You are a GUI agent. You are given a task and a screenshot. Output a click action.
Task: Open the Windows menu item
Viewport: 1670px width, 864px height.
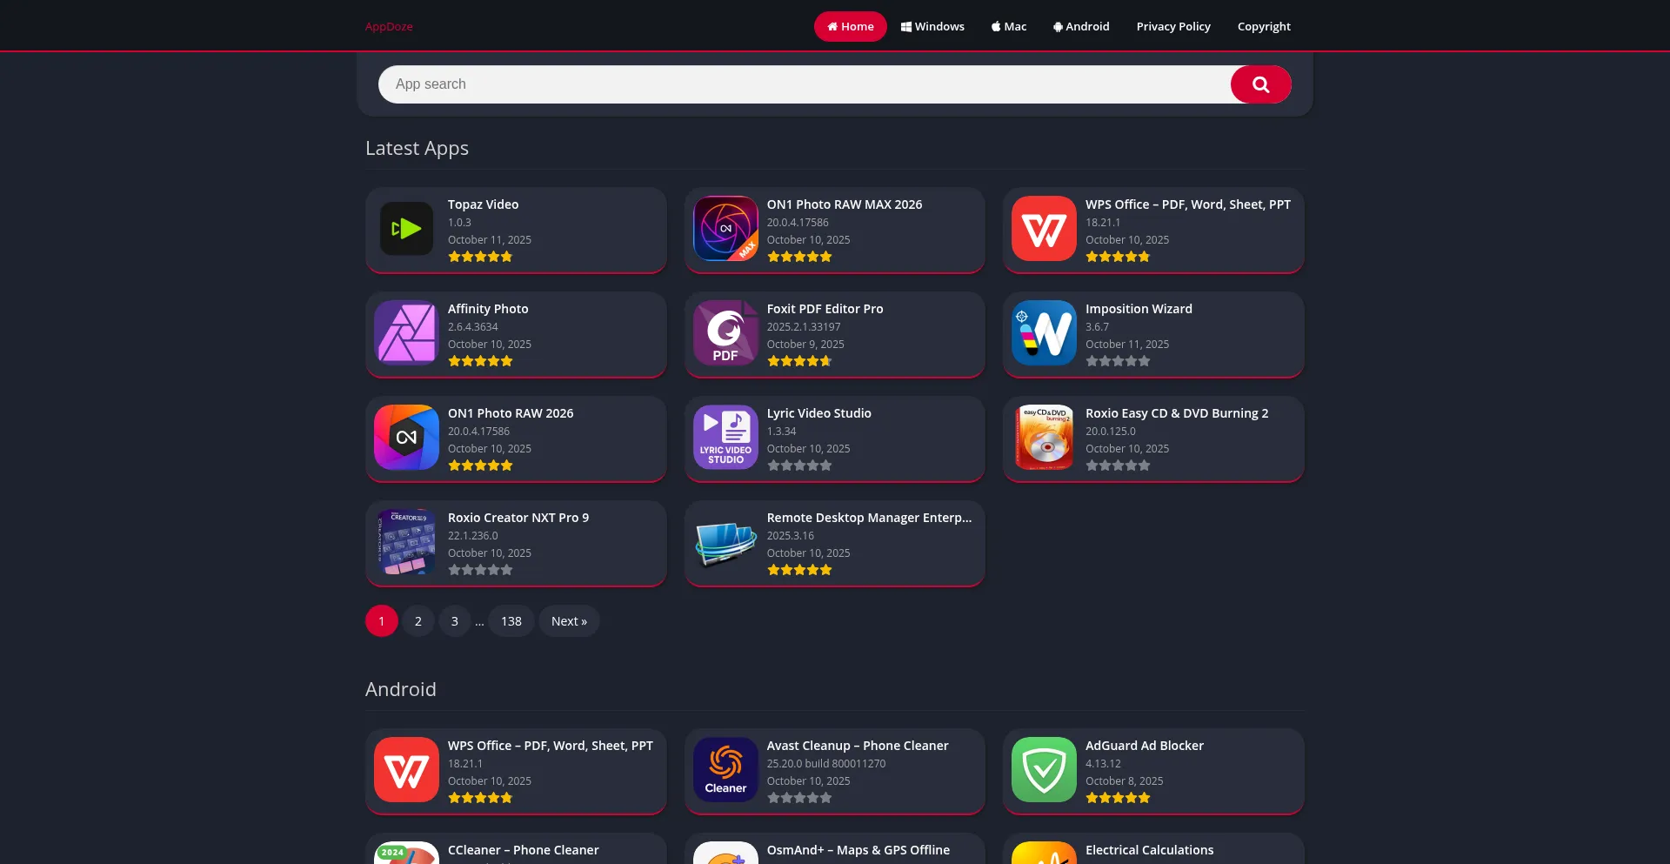click(932, 27)
